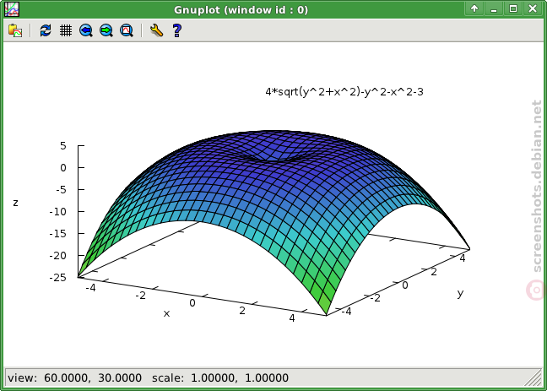Shade the window with up arrow button
547x391 pixels.
(x=474, y=8)
